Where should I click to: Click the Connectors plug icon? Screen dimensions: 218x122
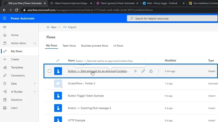pyautogui.click(x=5, y=76)
